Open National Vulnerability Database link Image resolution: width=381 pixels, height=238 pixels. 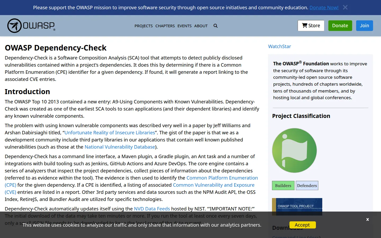tap(120, 147)
